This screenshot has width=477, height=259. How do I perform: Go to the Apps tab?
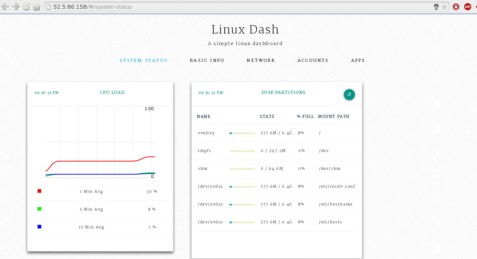pyautogui.click(x=358, y=60)
